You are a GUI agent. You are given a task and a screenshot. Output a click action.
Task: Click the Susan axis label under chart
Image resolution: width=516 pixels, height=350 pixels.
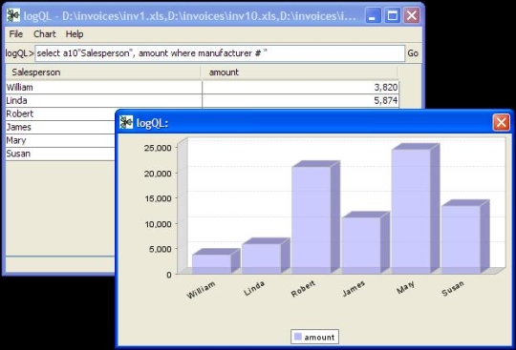coord(453,288)
